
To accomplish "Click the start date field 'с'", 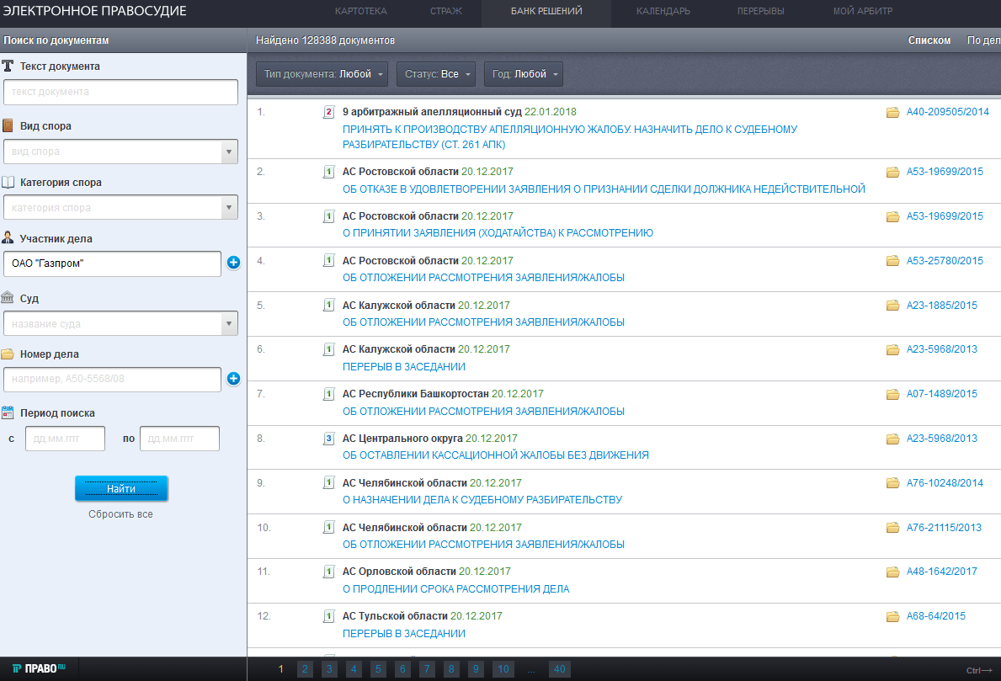I will (65, 439).
